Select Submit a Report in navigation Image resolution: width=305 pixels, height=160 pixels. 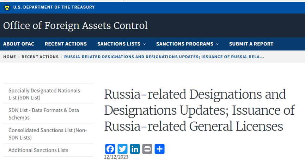tap(251, 44)
